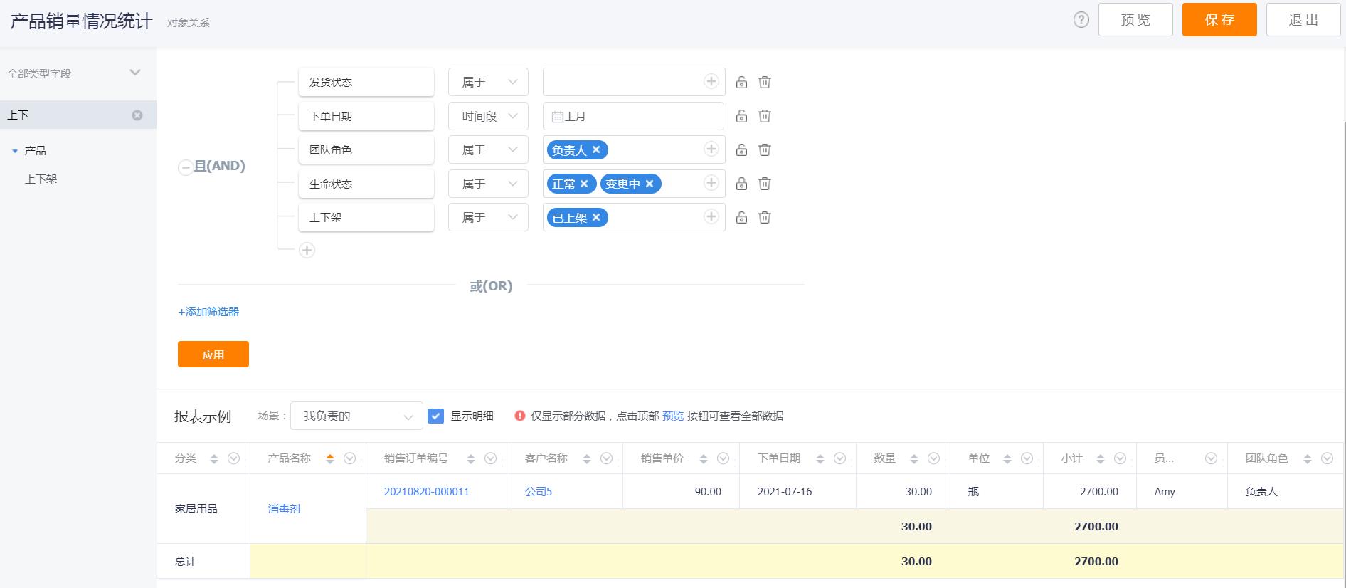The height and width of the screenshot is (588, 1346).
Task: Add value to 上下架 filter
Action: pos(711,216)
